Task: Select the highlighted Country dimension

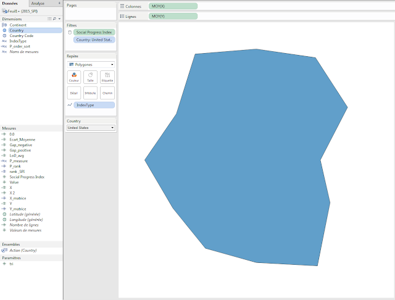Action: coord(35,30)
